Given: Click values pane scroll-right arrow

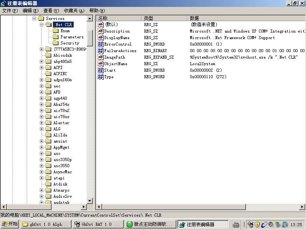Looking at the screenshot, I should tap(302, 207).
